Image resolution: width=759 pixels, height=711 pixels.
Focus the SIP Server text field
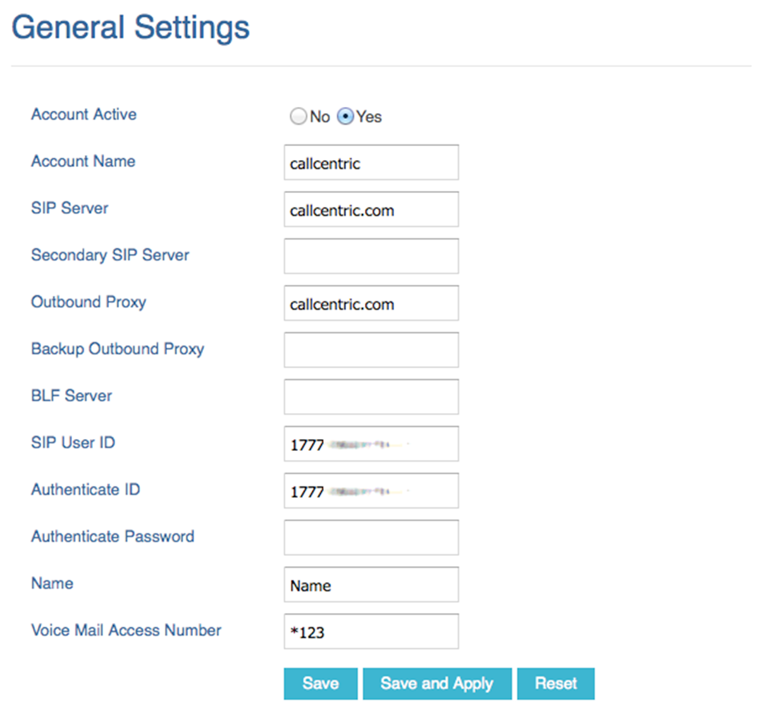tap(371, 209)
